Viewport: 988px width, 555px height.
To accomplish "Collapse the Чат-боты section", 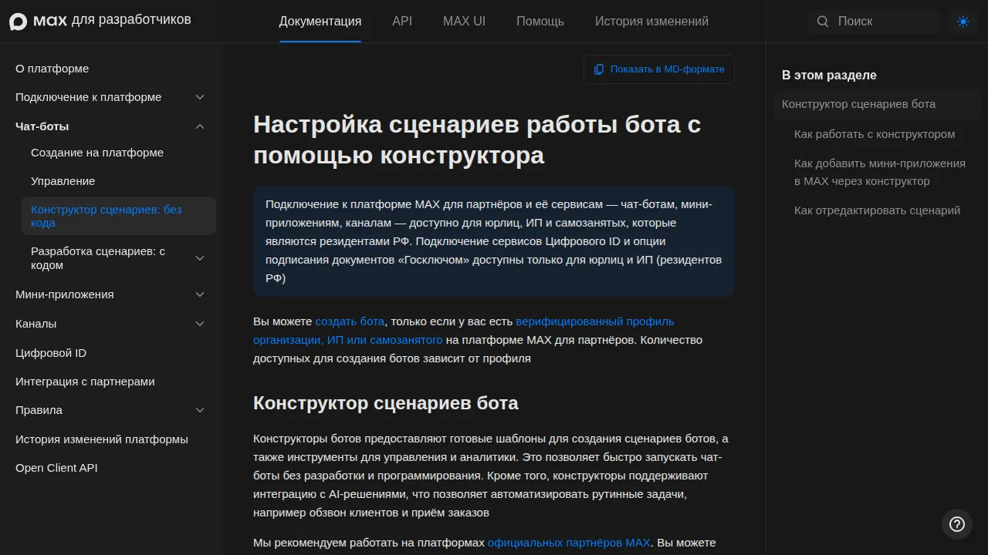I will pyautogui.click(x=200, y=126).
